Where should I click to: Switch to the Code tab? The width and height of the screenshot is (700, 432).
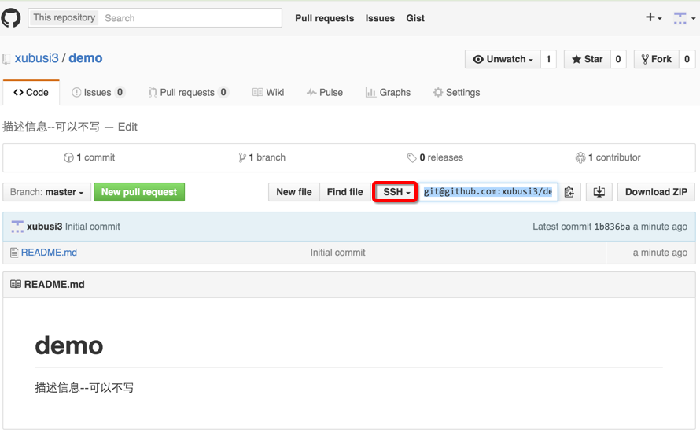click(31, 93)
